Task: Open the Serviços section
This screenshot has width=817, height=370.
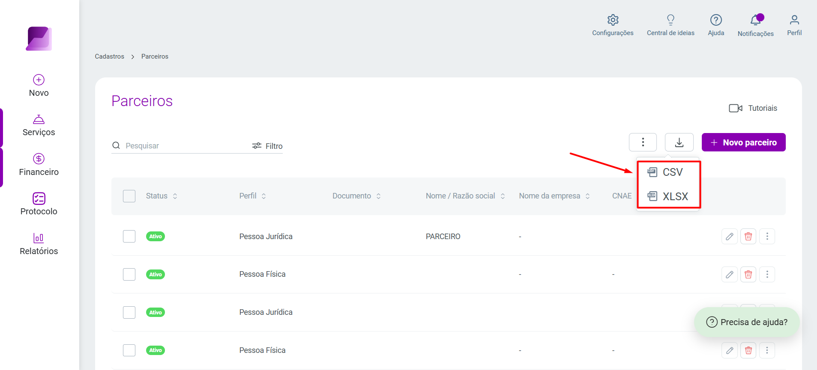Action: click(x=39, y=126)
